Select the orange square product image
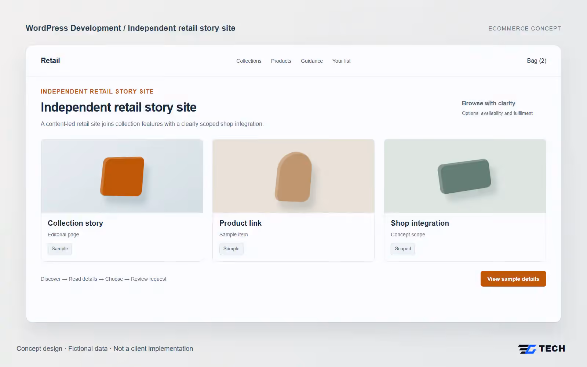Image resolution: width=587 pixels, height=367 pixels. click(x=122, y=176)
